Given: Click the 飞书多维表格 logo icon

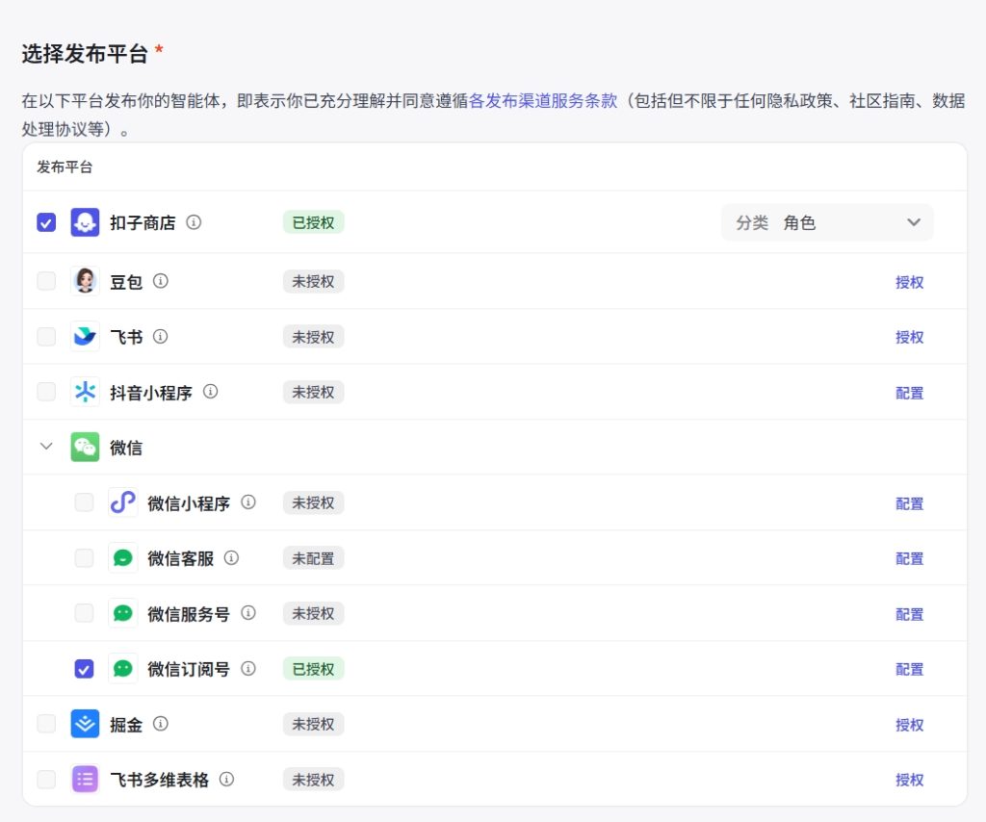Looking at the screenshot, I should tap(85, 780).
